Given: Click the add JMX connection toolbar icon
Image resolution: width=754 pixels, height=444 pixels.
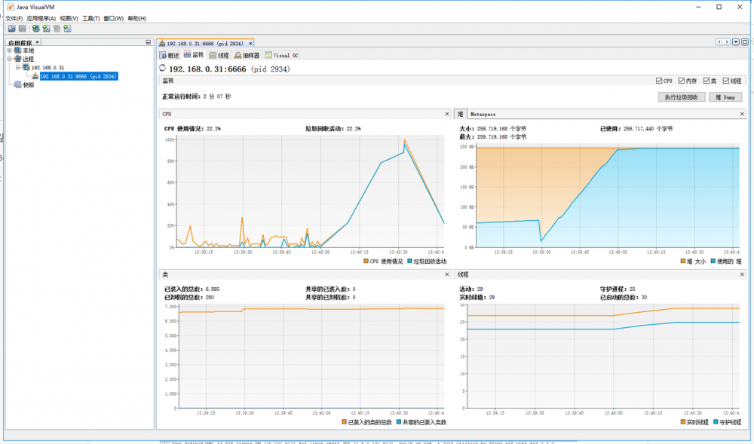Looking at the screenshot, I should point(46,29).
